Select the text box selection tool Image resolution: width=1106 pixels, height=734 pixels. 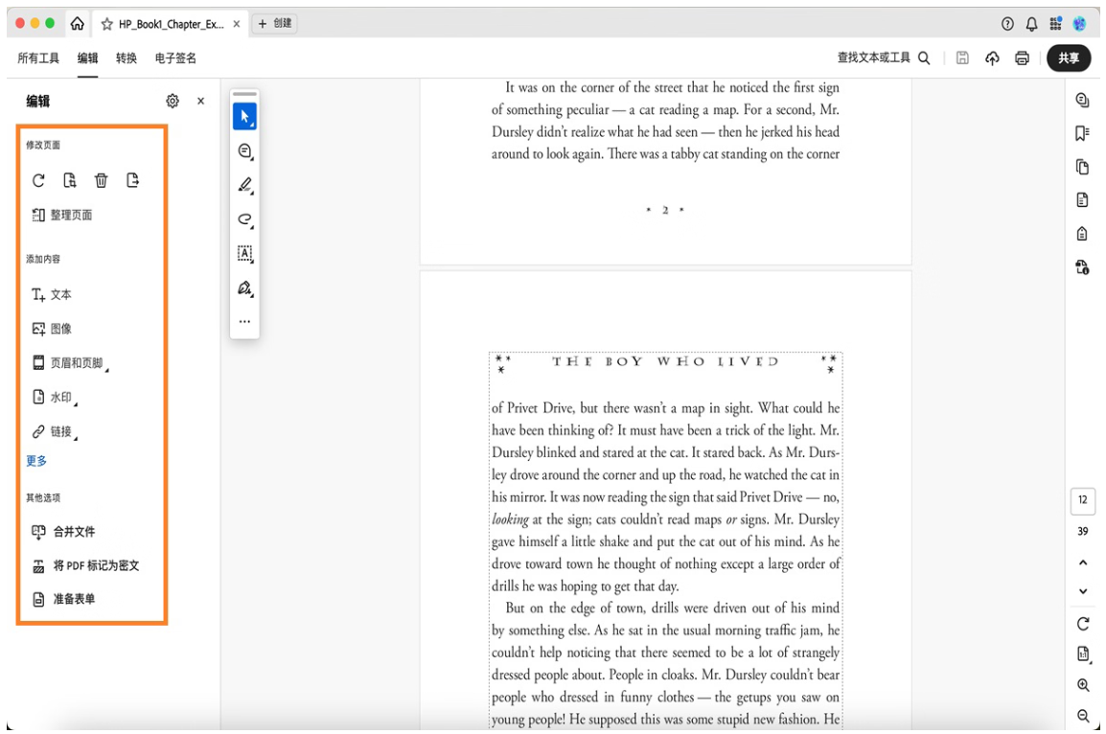(244, 254)
